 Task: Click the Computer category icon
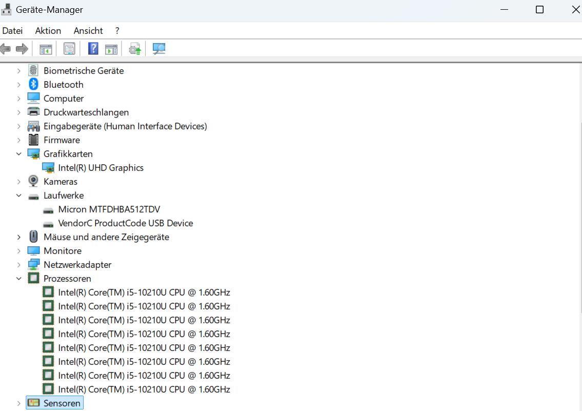33,98
